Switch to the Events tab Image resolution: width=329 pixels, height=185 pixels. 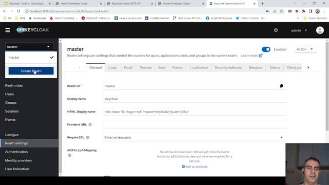(177, 67)
